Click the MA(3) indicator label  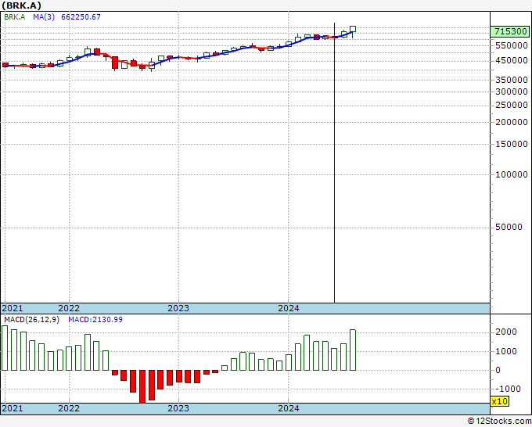44,17
